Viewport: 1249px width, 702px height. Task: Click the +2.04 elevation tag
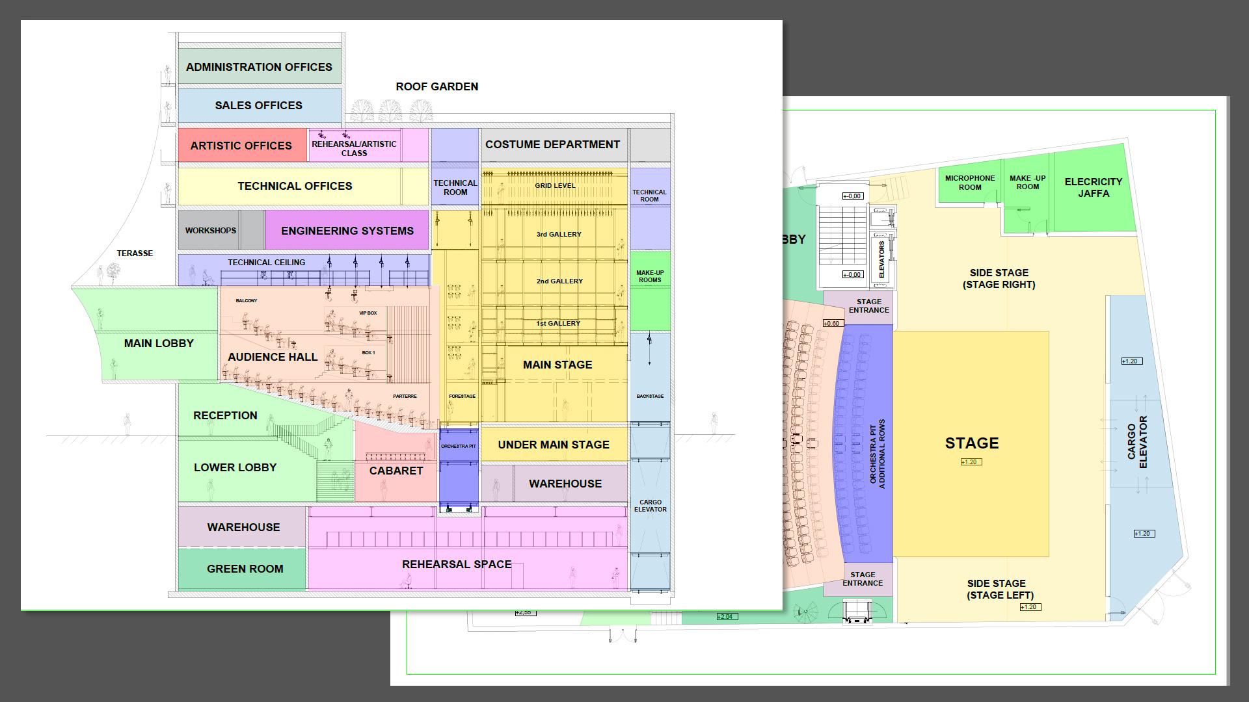pyautogui.click(x=727, y=616)
